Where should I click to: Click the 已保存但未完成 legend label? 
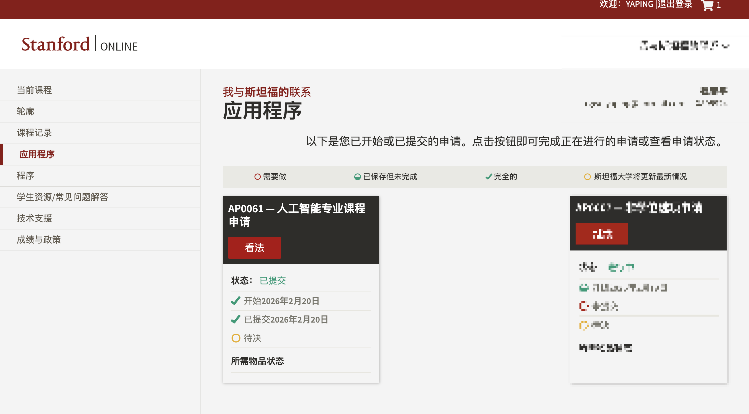[390, 177]
